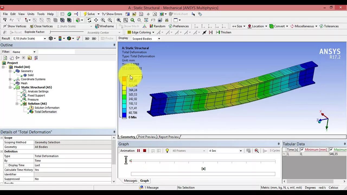Select the Zoom tool magnifier

coord(103,20)
